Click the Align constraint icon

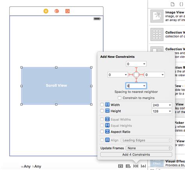point(107,140)
